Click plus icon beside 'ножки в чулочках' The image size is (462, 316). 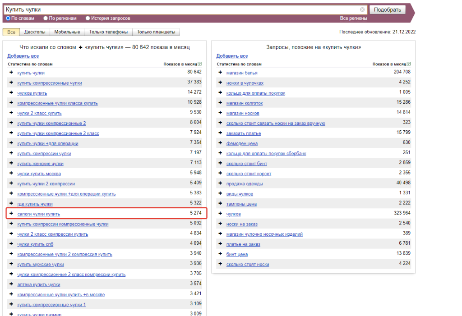[220, 82]
